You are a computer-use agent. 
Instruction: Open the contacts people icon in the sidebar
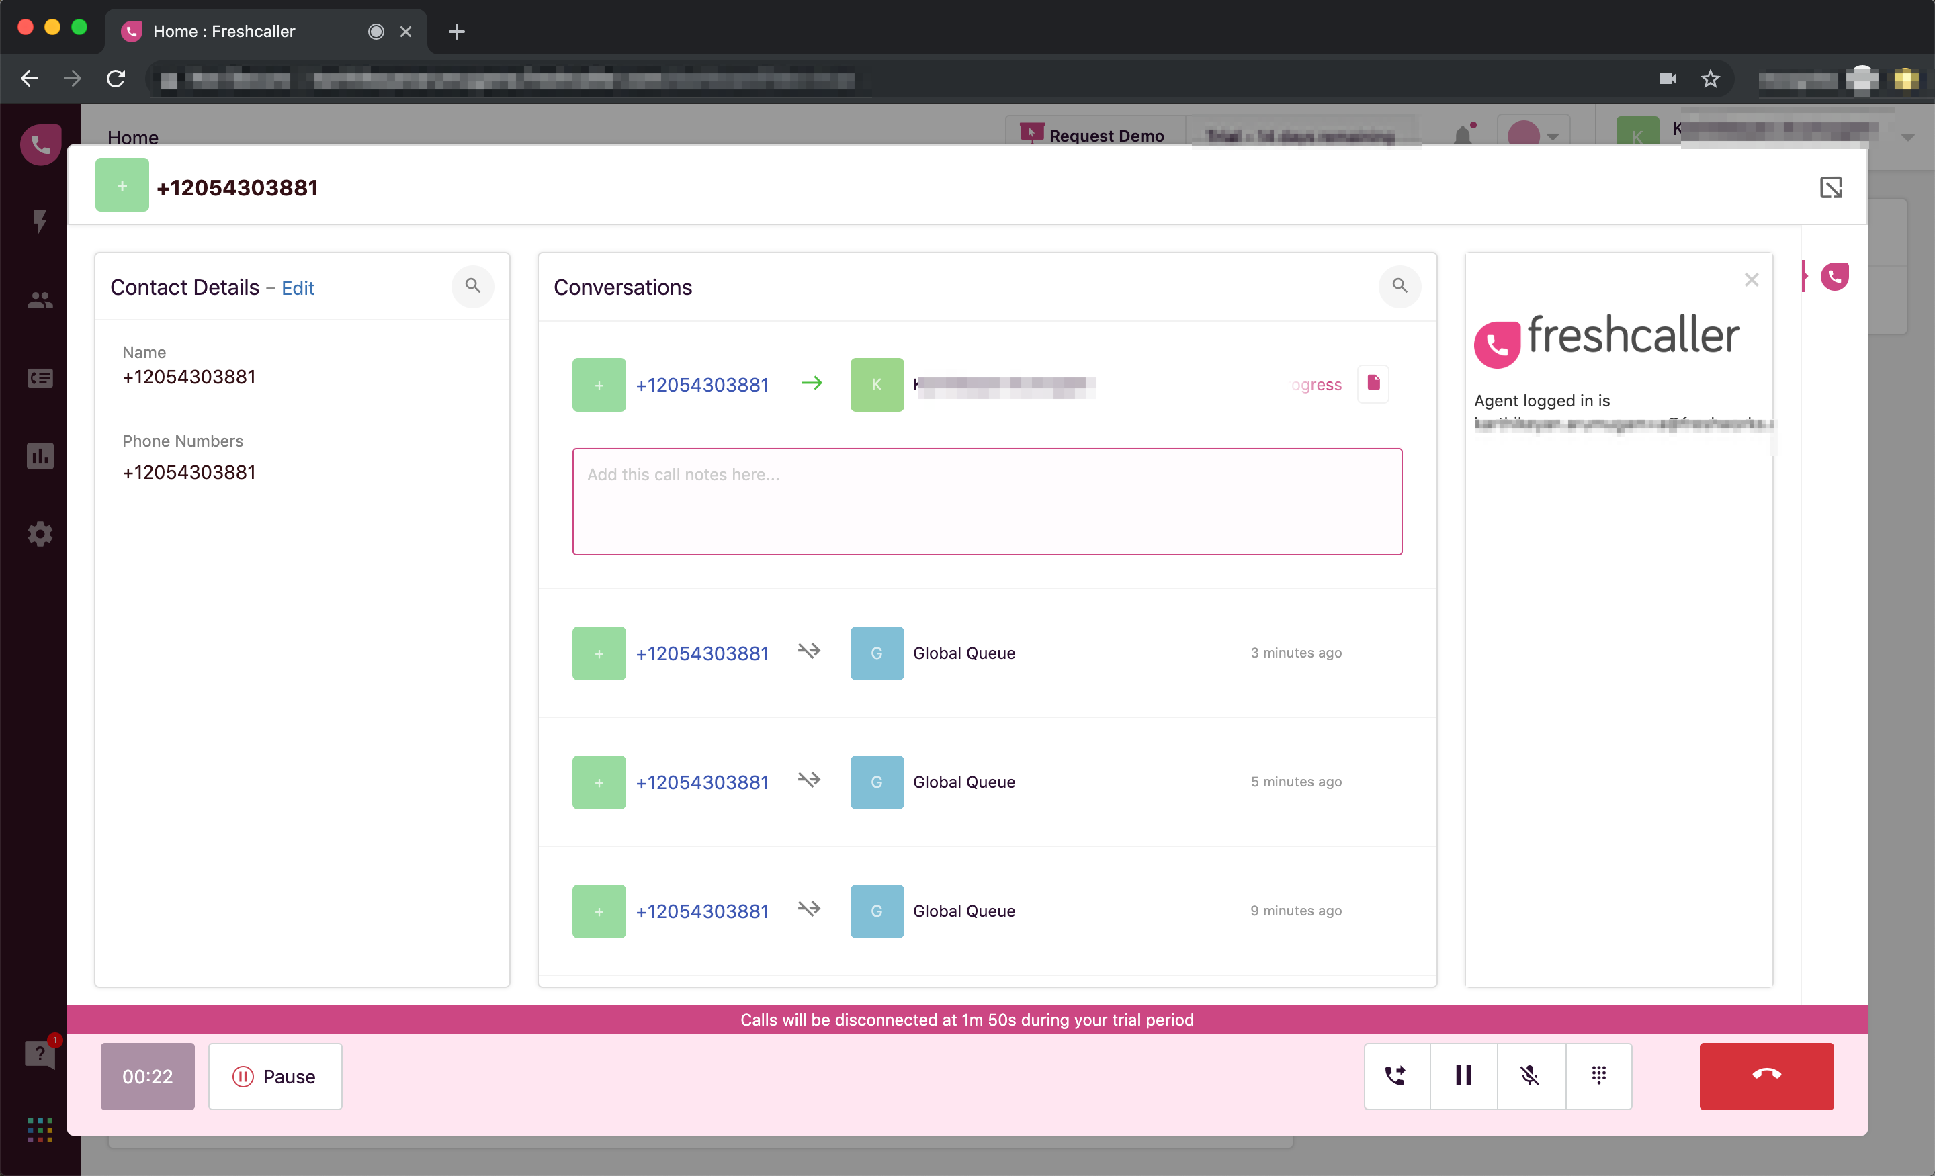coord(40,300)
